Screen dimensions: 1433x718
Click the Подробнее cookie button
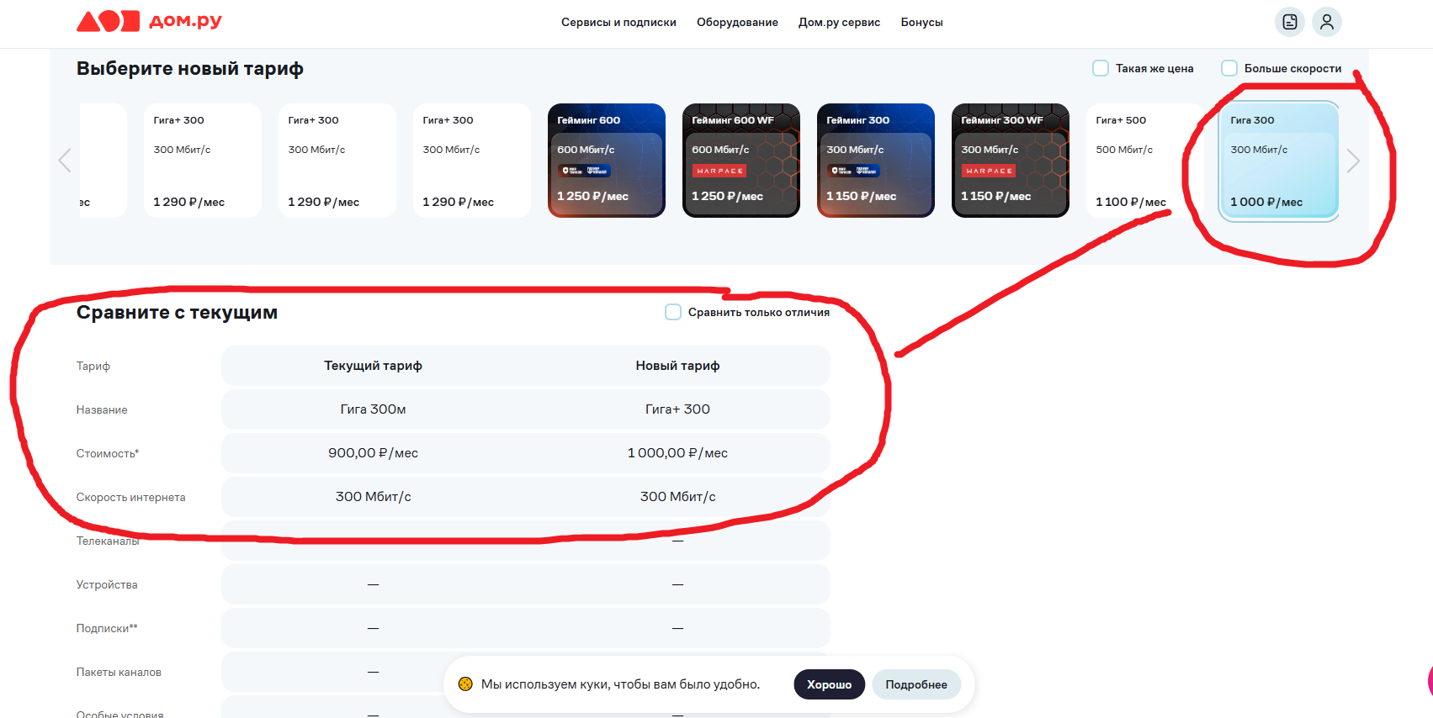click(x=916, y=684)
